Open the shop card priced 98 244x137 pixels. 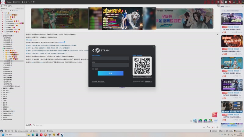(x=232, y=111)
